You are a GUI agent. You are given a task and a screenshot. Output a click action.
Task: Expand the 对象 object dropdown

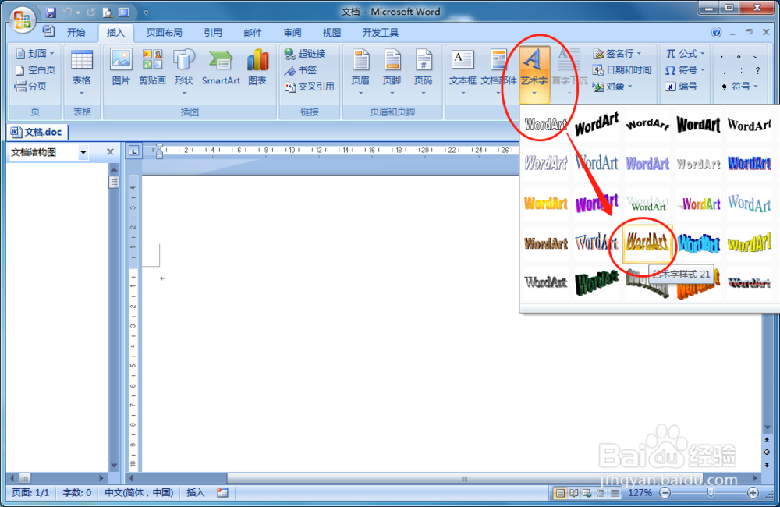tap(630, 87)
